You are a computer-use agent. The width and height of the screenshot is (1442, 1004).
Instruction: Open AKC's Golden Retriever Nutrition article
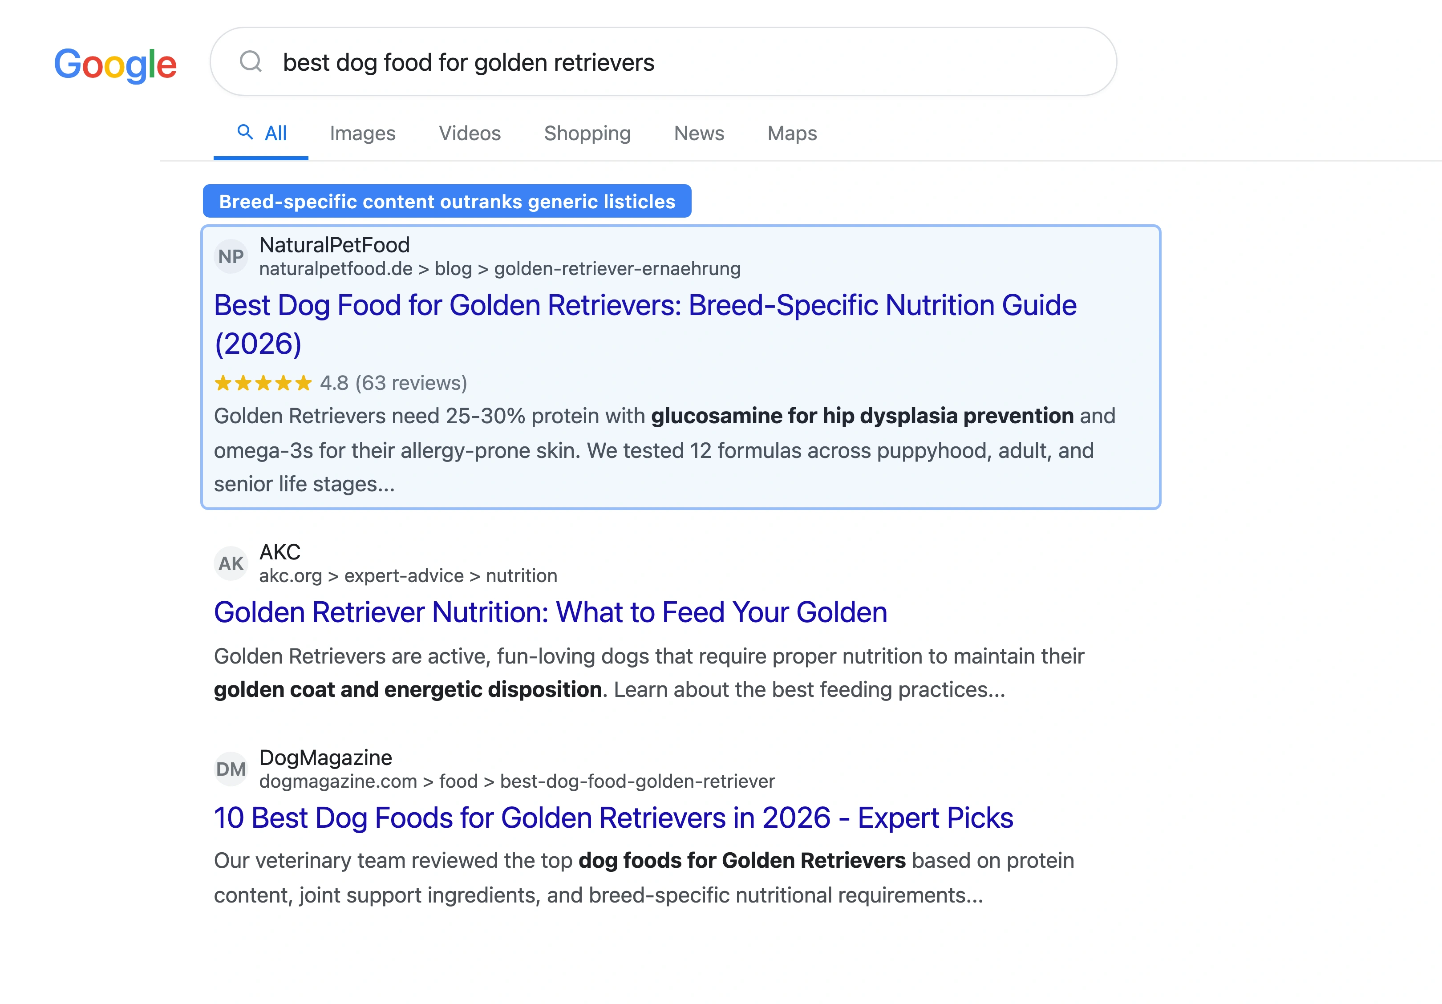point(550,612)
